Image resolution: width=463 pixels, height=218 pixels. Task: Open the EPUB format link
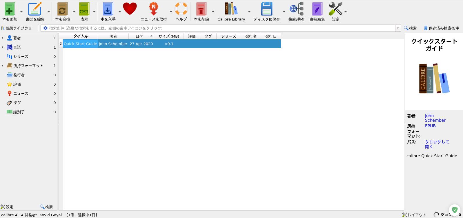click(430, 126)
